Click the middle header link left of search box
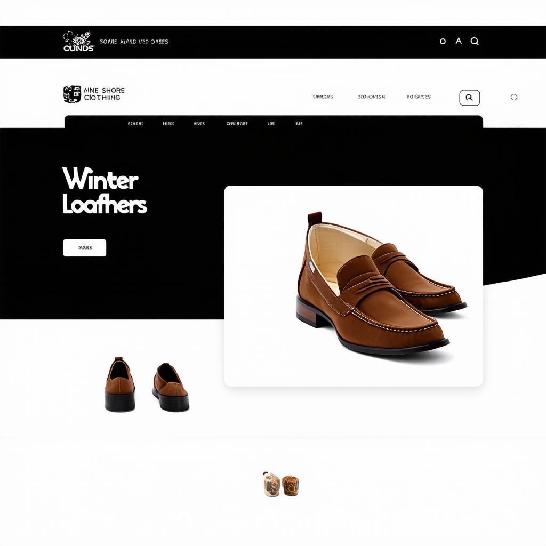 (371, 97)
